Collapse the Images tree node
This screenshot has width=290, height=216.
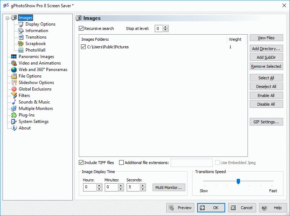point(7,18)
